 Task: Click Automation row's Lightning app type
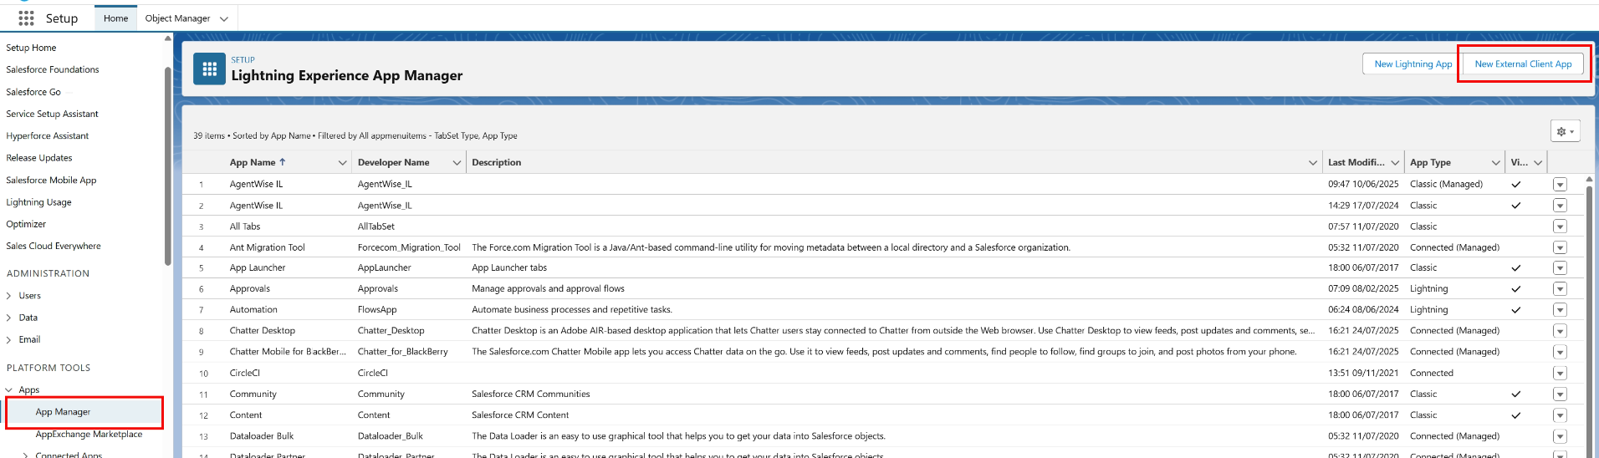(x=1428, y=310)
